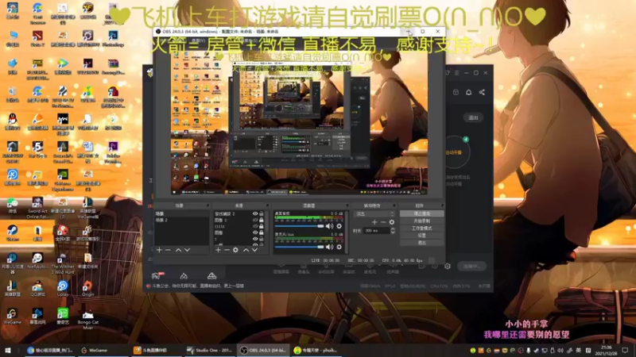Open the notification center on the taskbar
Image resolution: width=636 pixels, height=357 pixels.
pyautogui.click(x=625, y=350)
